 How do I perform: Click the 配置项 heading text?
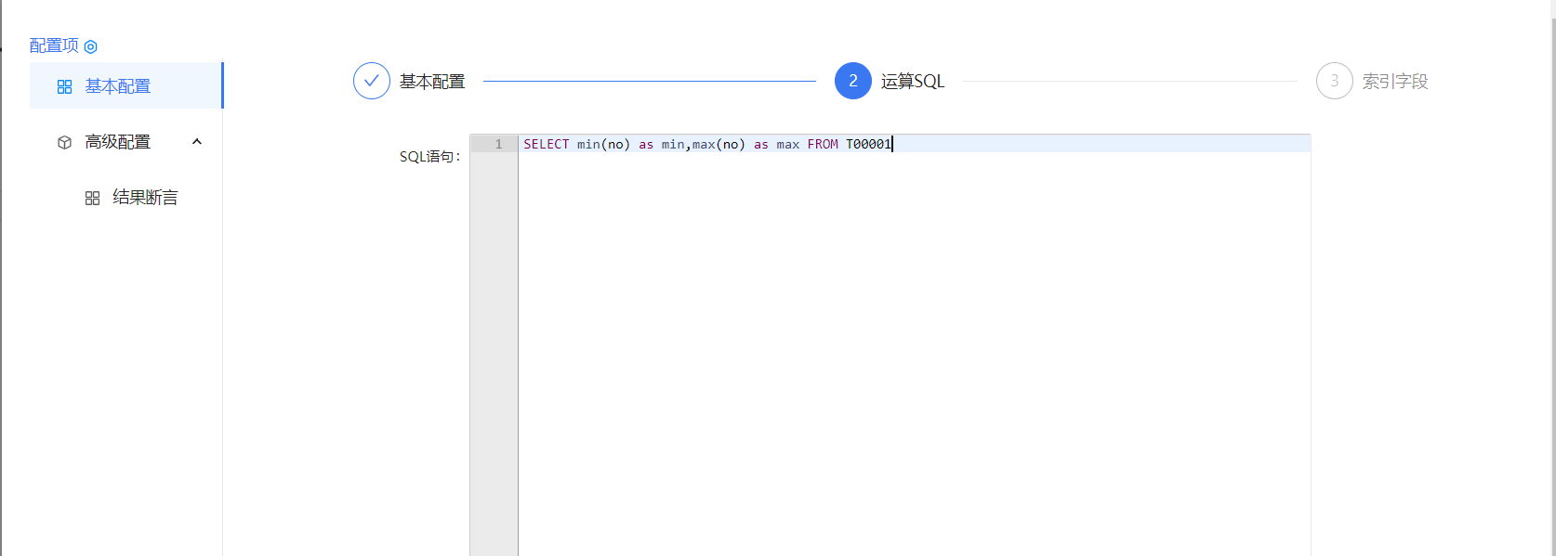point(54,45)
